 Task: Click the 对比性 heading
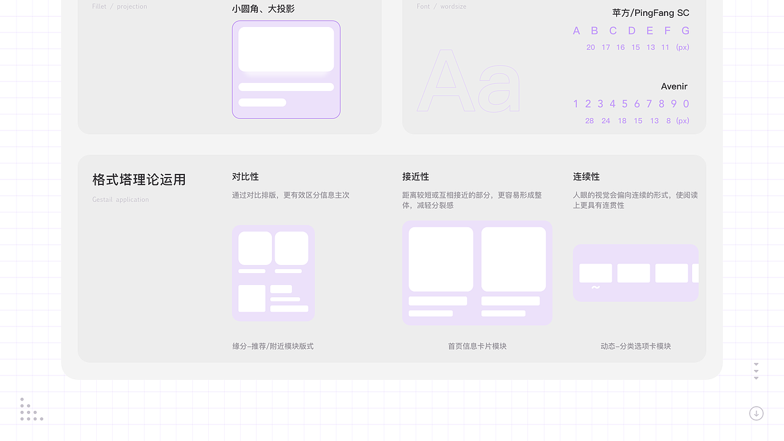(245, 176)
